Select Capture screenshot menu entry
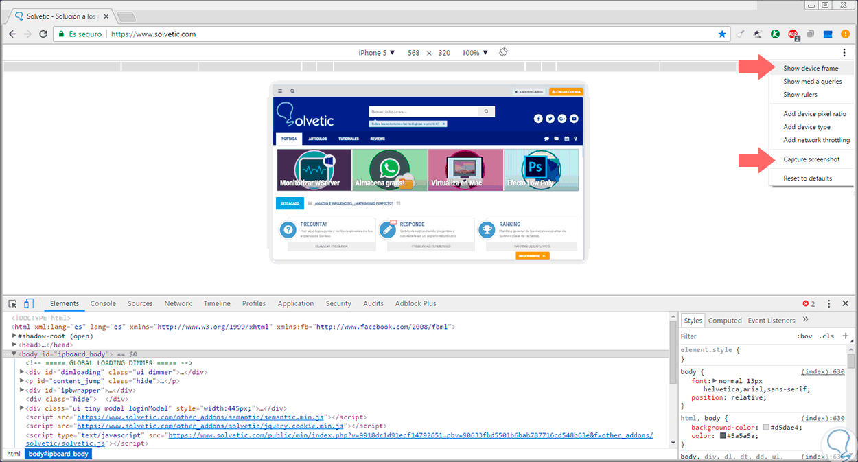The width and height of the screenshot is (858, 462). 811,159
